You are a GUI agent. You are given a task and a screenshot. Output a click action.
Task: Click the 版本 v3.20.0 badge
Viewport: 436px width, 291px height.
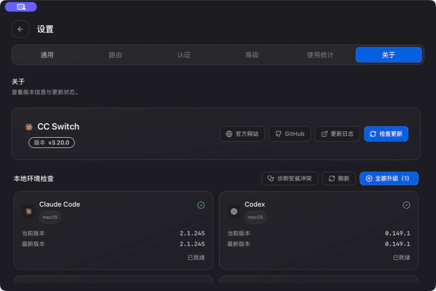[x=51, y=143]
